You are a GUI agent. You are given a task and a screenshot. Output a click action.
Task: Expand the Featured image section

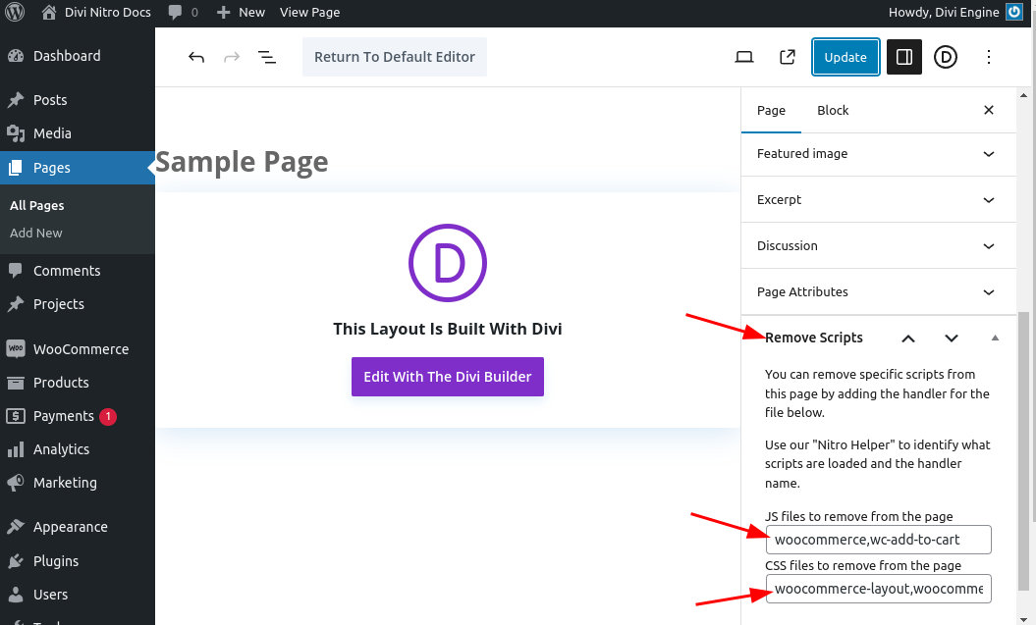tap(989, 154)
